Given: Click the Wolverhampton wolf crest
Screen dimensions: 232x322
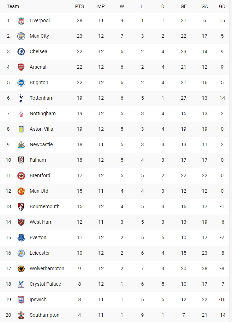Looking at the screenshot, I should [x=21, y=268].
